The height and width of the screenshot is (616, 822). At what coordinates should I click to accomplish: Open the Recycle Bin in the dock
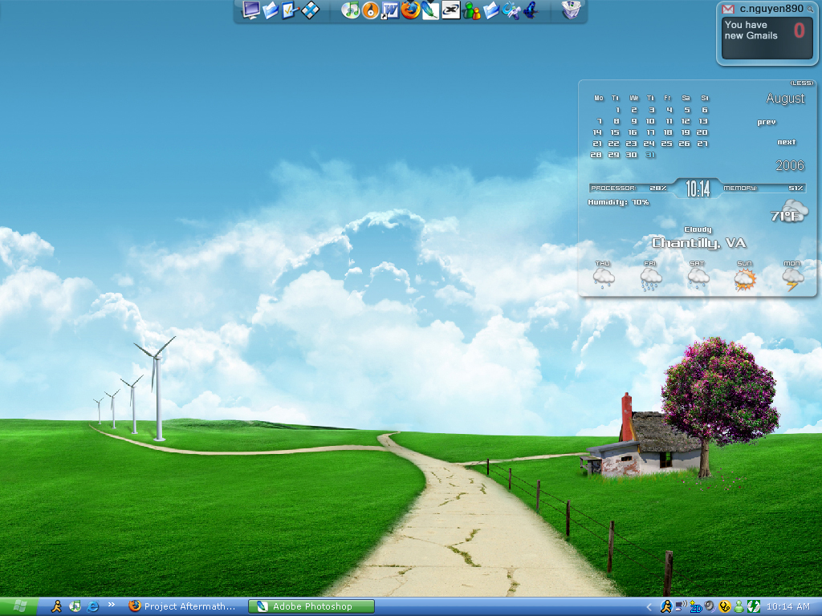click(x=572, y=10)
